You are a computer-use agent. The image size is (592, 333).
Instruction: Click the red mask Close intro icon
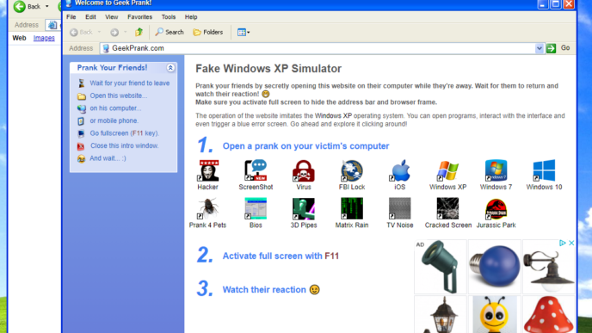pyautogui.click(x=81, y=146)
